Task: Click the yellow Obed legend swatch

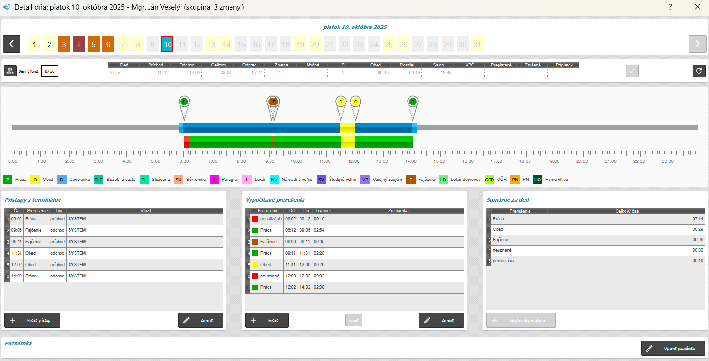Action: click(x=35, y=180)
